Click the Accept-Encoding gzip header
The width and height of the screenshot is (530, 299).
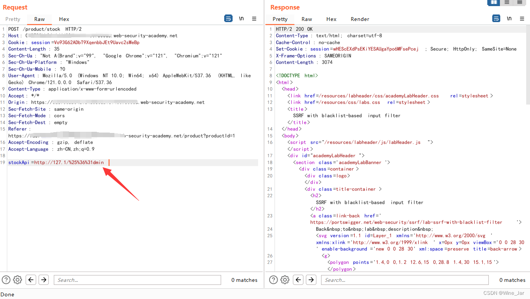(51, 142)
